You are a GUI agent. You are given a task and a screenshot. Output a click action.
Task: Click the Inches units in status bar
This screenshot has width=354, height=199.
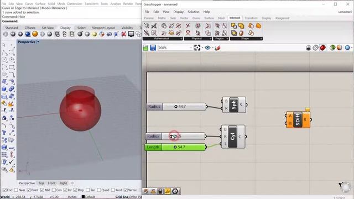pos(72,197)
